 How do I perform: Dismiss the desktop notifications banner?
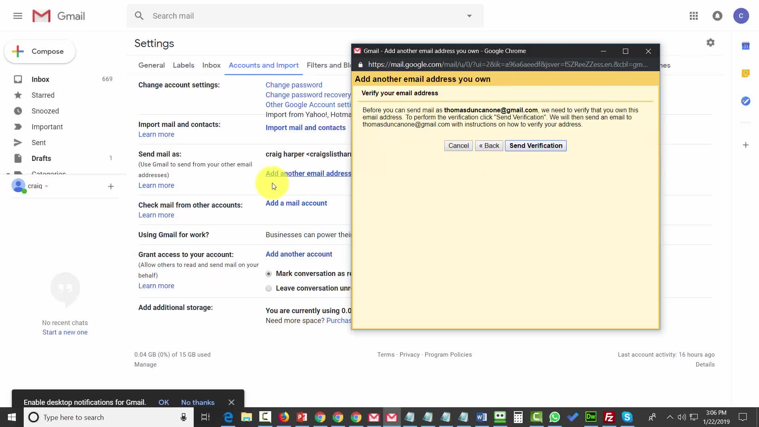[x=231, y=402]
